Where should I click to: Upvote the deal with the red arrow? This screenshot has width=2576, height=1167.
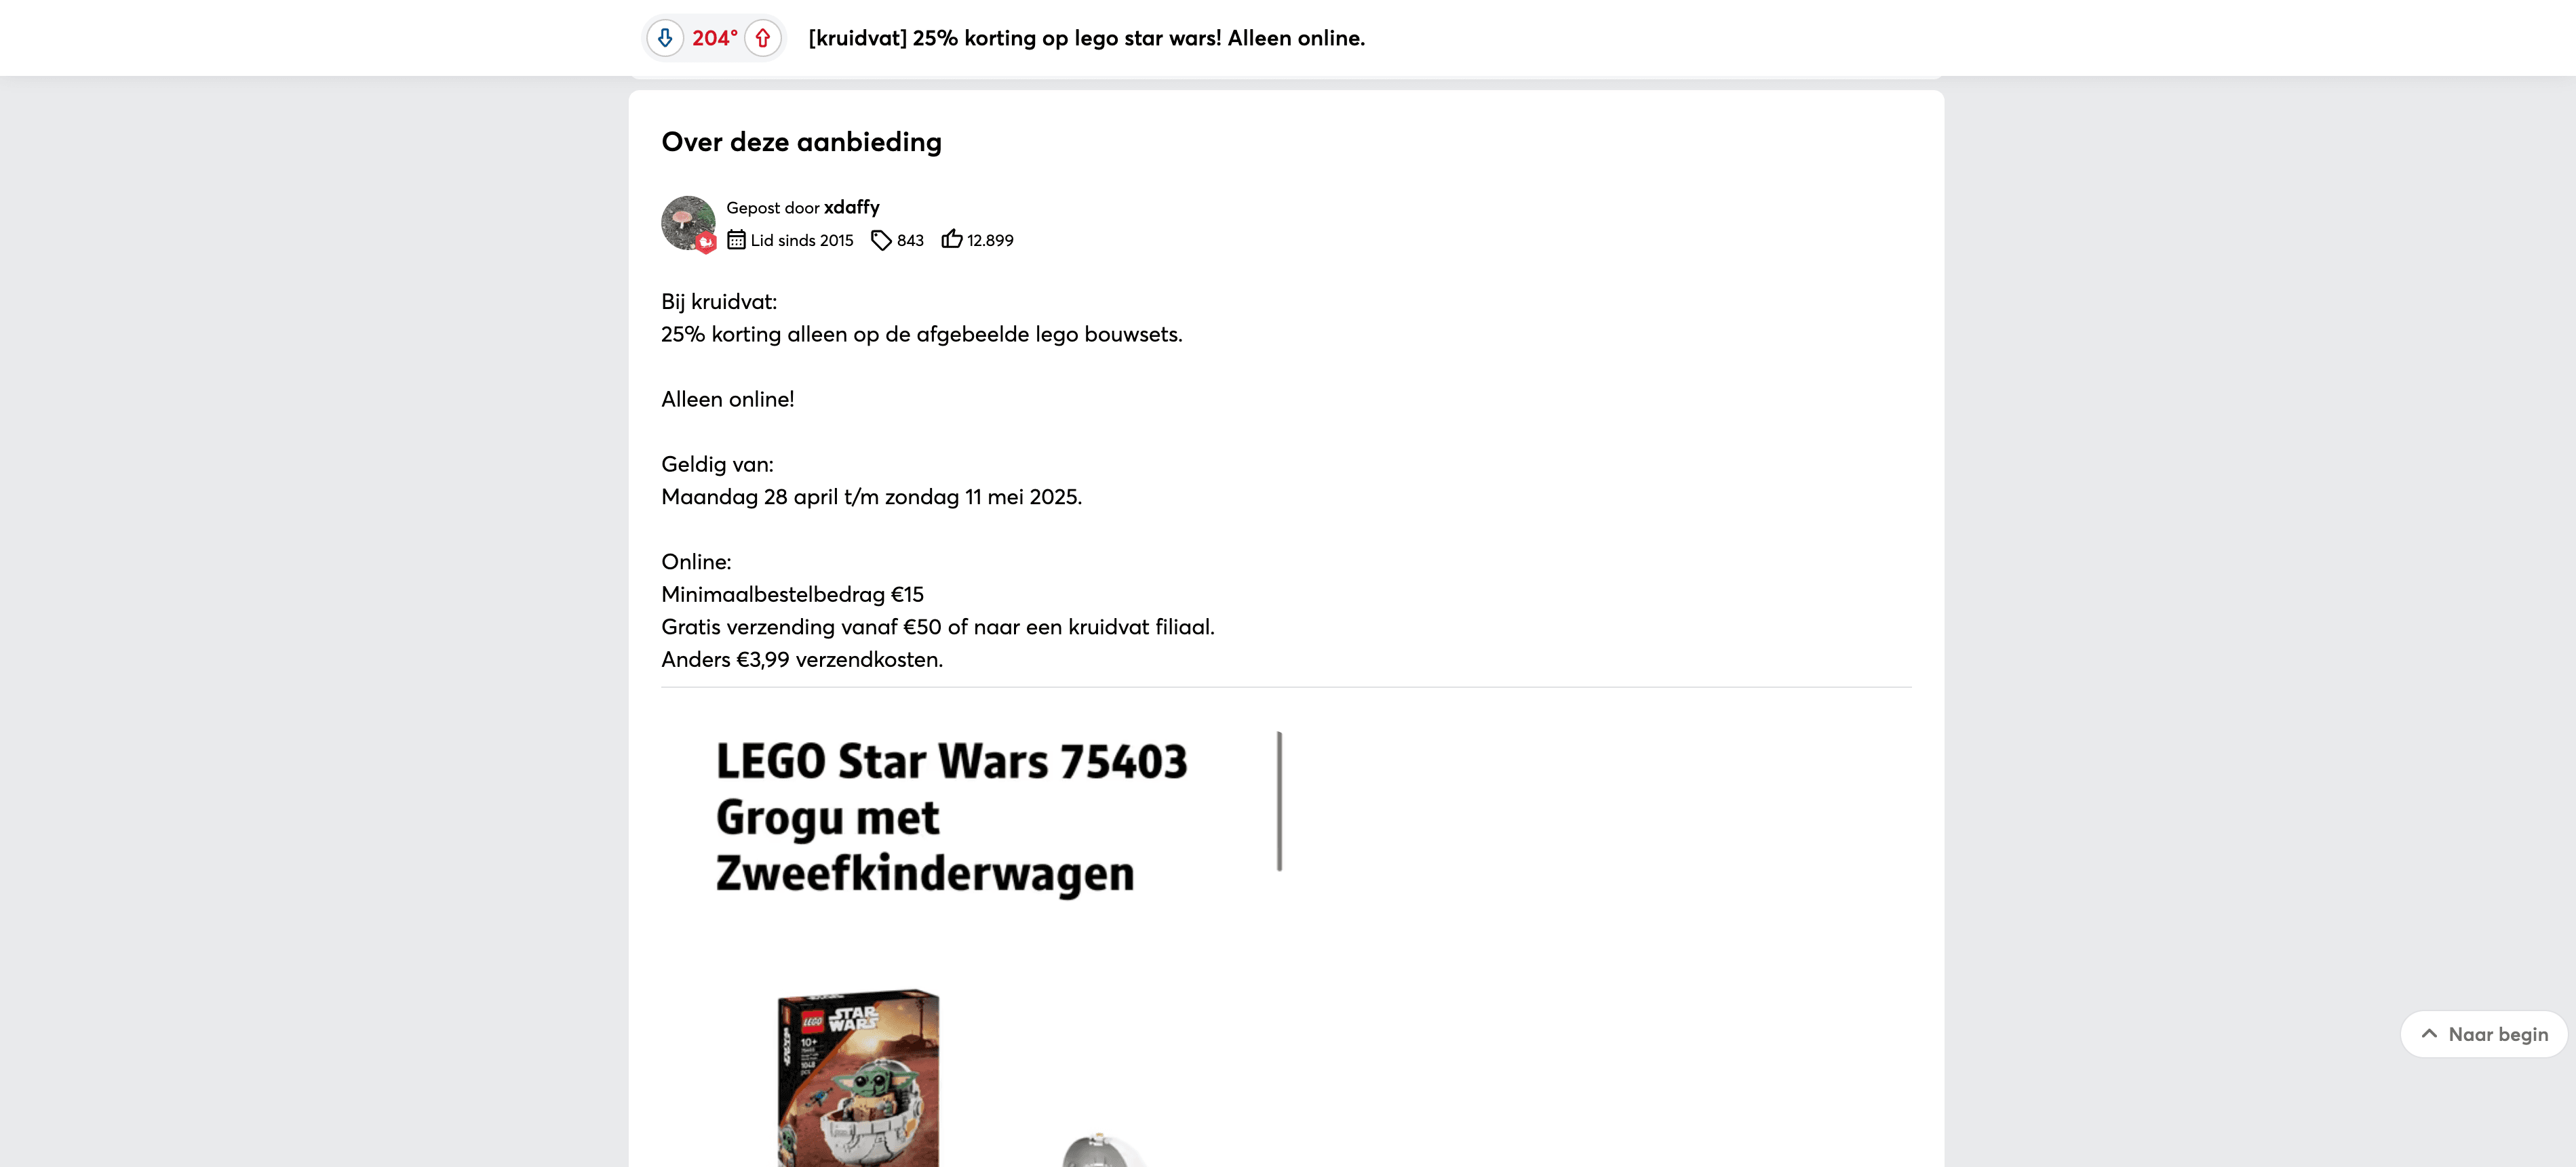click(x=763, y=38)
